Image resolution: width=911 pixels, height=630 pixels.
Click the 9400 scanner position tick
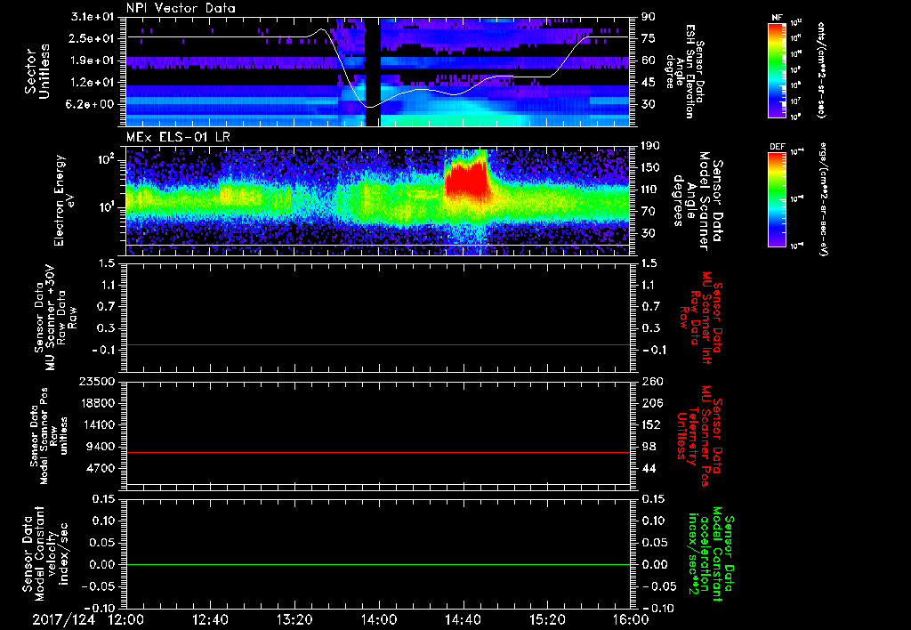point(101,447)
